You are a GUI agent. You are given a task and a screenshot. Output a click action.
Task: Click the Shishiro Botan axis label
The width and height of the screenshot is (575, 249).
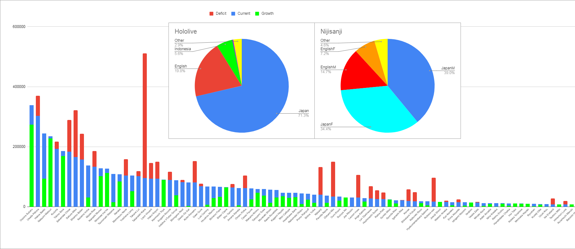tap(77, 215)
